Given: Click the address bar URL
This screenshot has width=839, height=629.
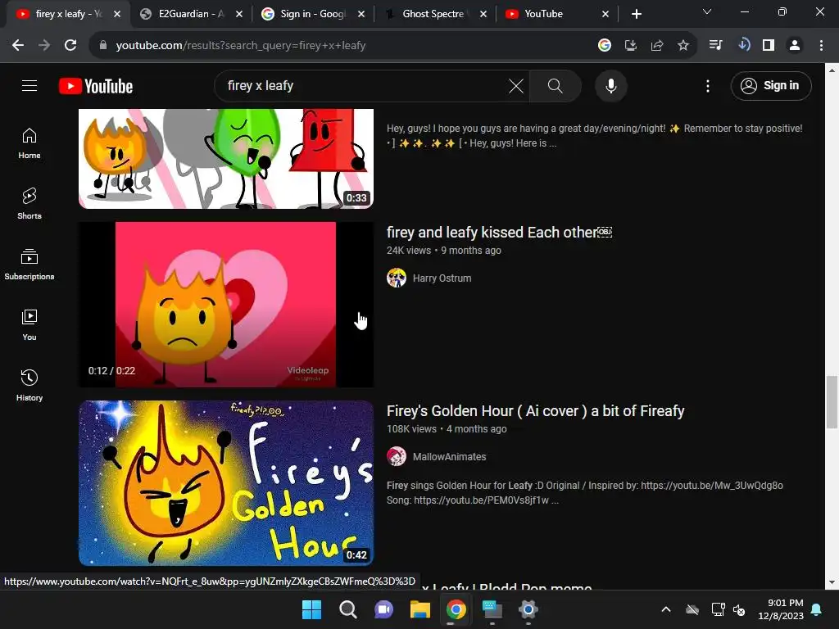Looking at the screenshot, I should point(241,46).
